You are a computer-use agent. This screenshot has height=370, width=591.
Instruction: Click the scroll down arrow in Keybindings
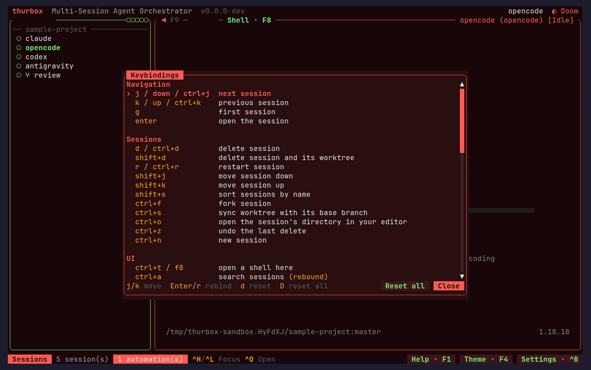tap(462, 277)
